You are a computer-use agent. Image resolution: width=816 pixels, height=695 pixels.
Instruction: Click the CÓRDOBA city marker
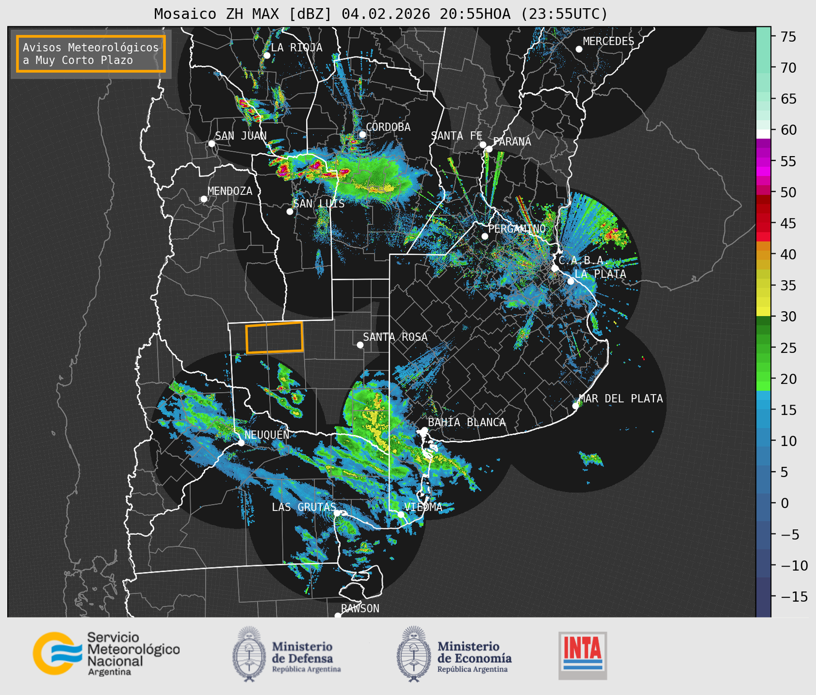point(362,134)
